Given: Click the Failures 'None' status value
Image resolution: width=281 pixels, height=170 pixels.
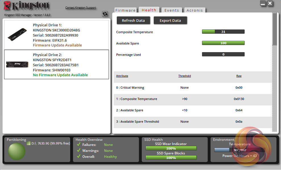Looking at the screenshot, I should tap(109, 144).
